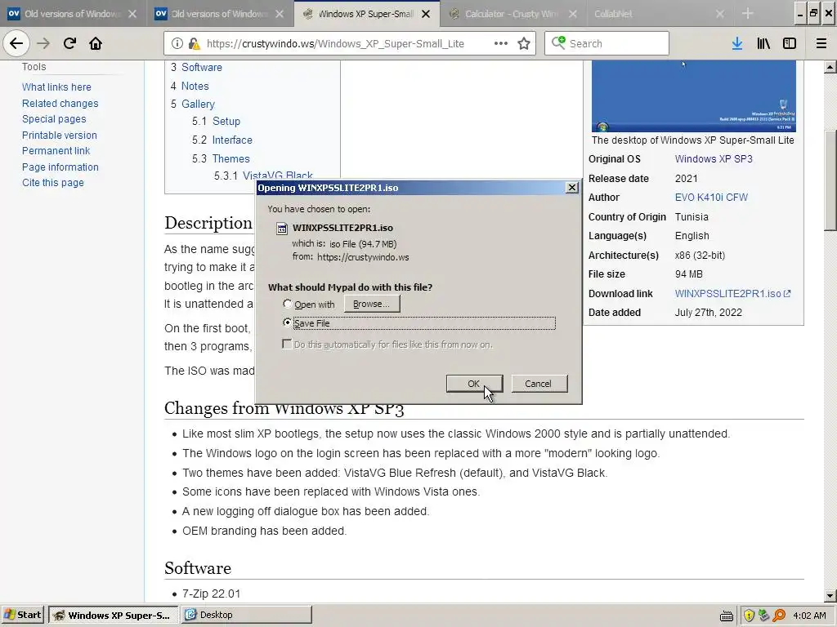837x627 pixels.
Task: Open the downloads arrow icon
Action: point(737,43)
